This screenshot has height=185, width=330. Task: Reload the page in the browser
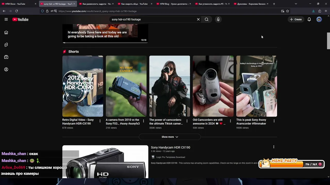coord(16,11)
